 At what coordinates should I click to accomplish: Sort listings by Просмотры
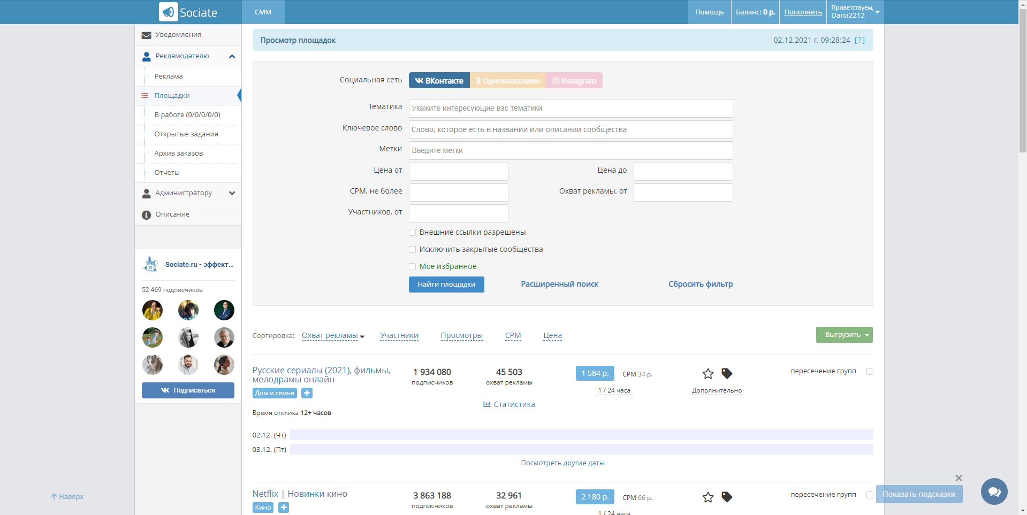pyautogui.click(x=461, y=336)
